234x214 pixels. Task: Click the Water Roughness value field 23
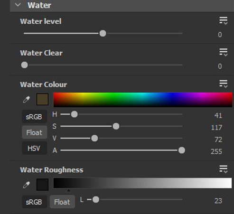pos(218,201)
